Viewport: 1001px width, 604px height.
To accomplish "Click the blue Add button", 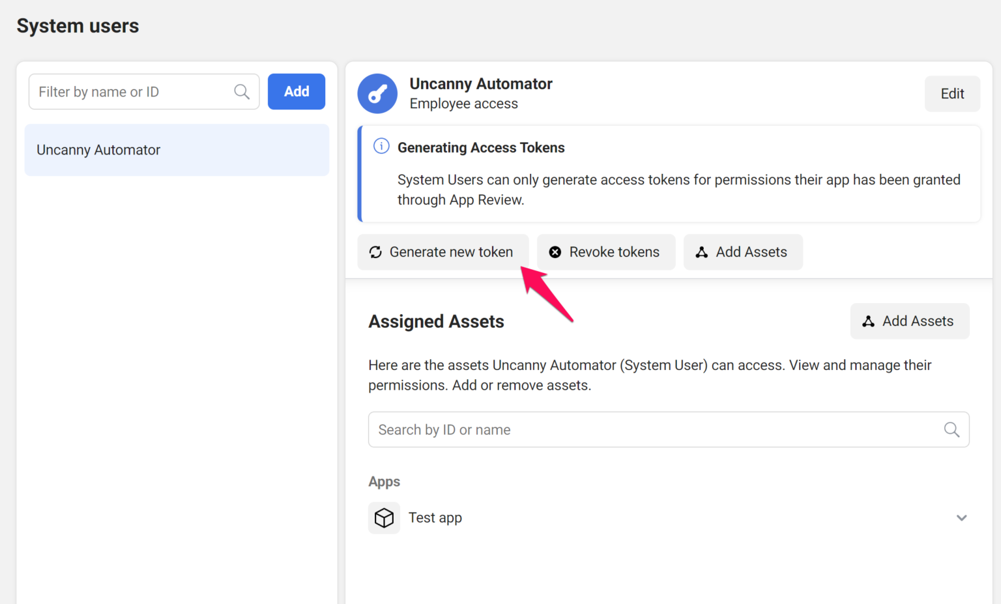I will (297, 91).
